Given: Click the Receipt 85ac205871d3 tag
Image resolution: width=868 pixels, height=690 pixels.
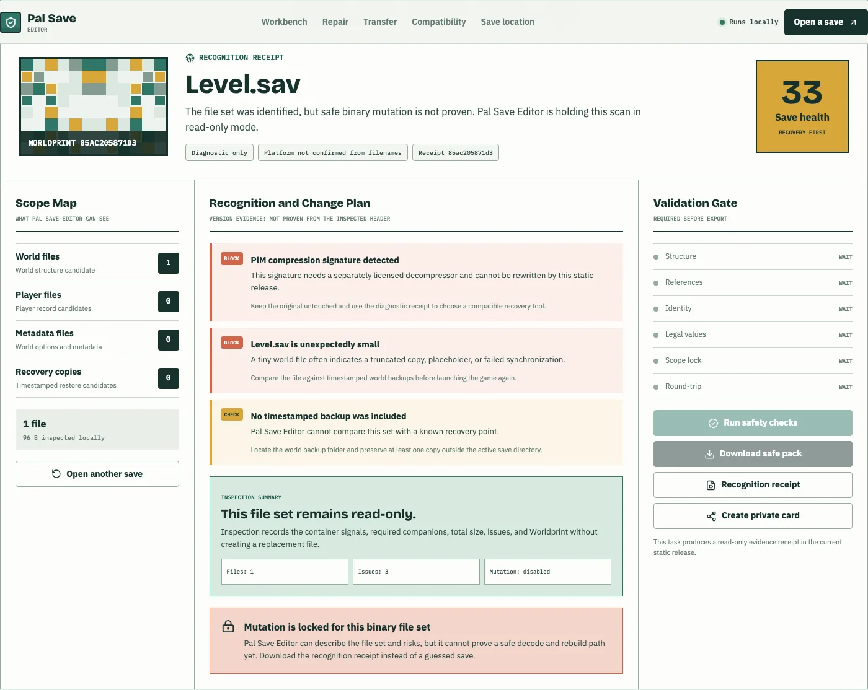Looking at the screenshot, I should (x=456, y=152).
